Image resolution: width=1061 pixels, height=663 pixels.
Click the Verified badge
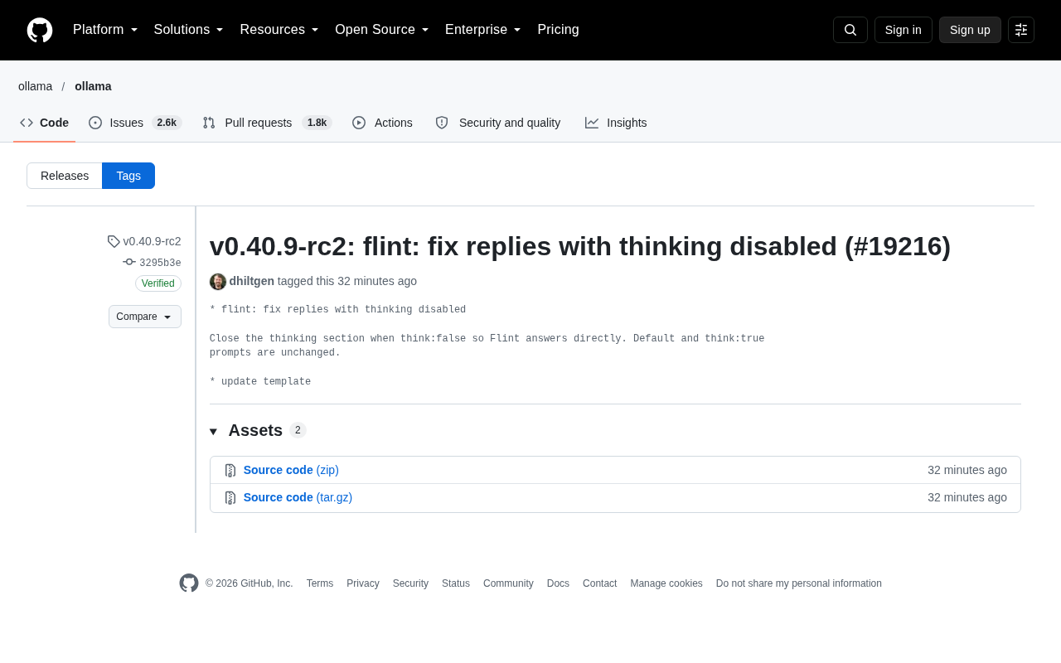[x=158, y=283]
